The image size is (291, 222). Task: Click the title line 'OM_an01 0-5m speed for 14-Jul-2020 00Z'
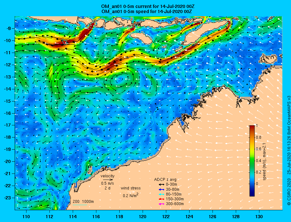[x=146, y=11]
